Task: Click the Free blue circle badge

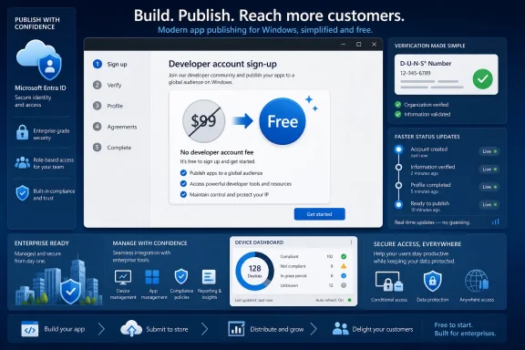Action: 283,121
